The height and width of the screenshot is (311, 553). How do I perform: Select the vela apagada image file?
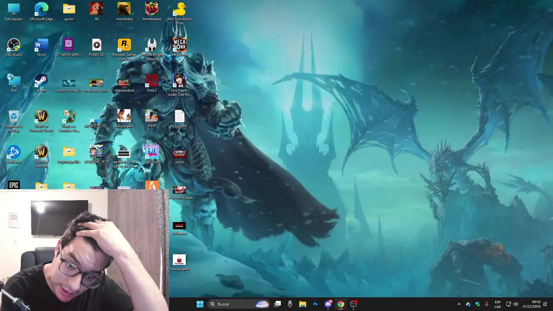179,262
